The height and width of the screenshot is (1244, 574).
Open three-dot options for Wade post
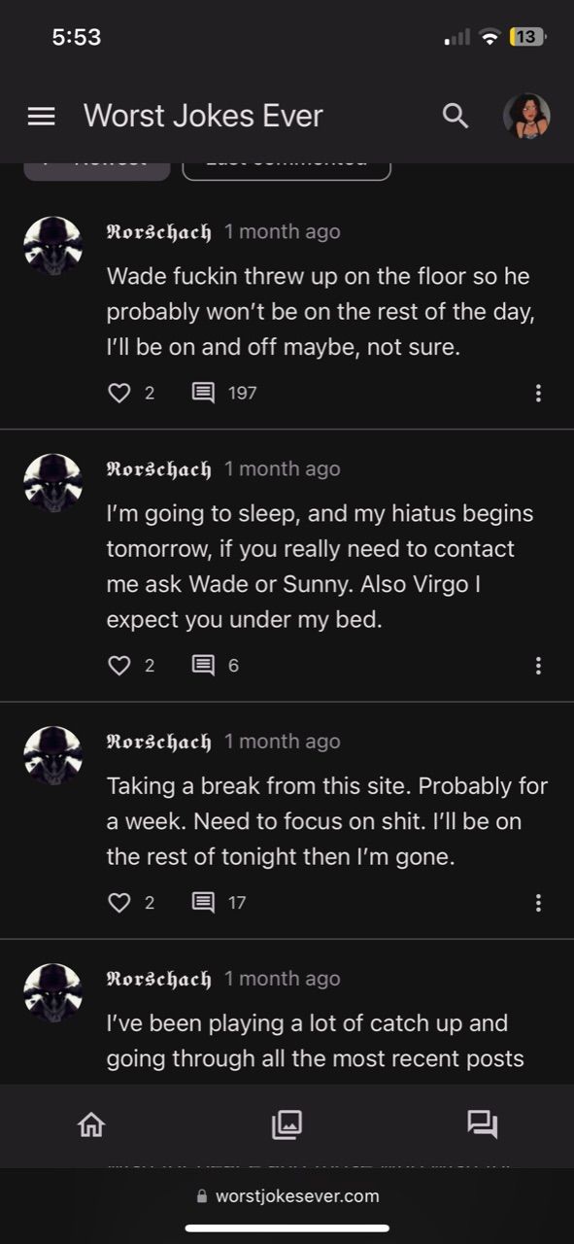click(x=538, y=393)
